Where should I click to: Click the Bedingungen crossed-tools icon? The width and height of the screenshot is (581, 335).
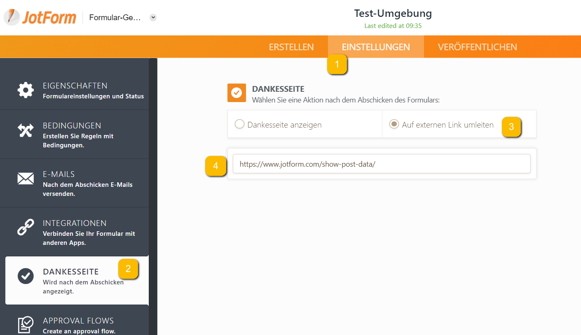[26, 130]
